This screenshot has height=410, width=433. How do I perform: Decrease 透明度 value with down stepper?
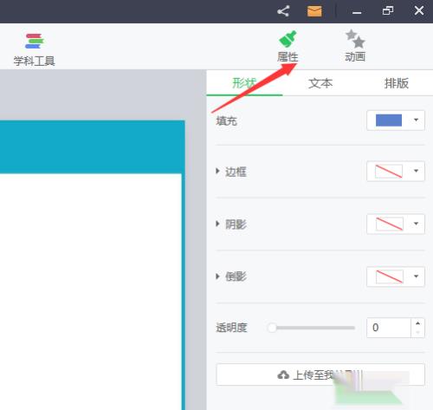coord(417,332)
